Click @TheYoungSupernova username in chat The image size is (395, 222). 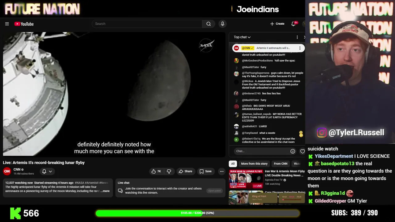click(256, 73)
